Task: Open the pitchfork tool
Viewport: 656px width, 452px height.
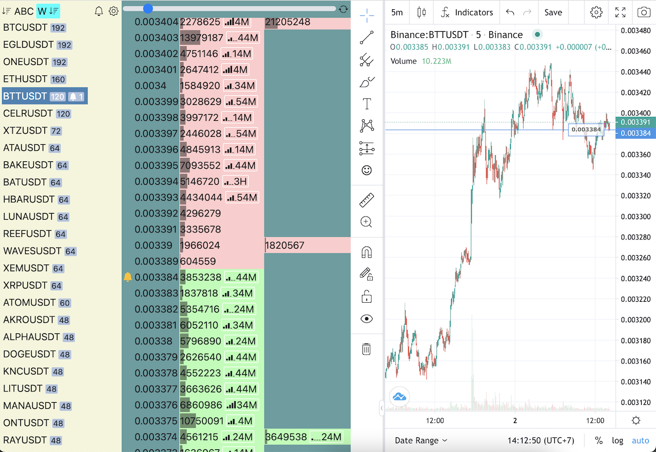Action: [367, 60]
